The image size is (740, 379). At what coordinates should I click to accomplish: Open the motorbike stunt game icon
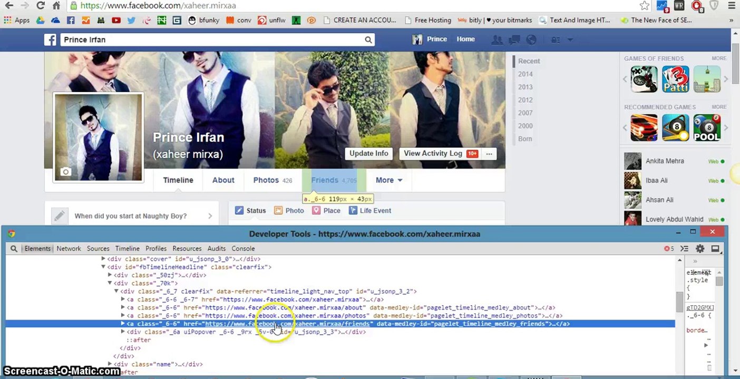(x=644, y=79)
